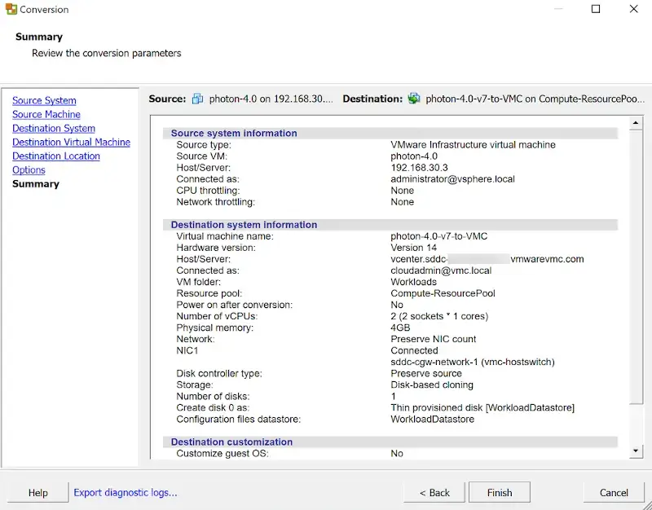Click the 2 sockets vCPU value

pos(439,316)
